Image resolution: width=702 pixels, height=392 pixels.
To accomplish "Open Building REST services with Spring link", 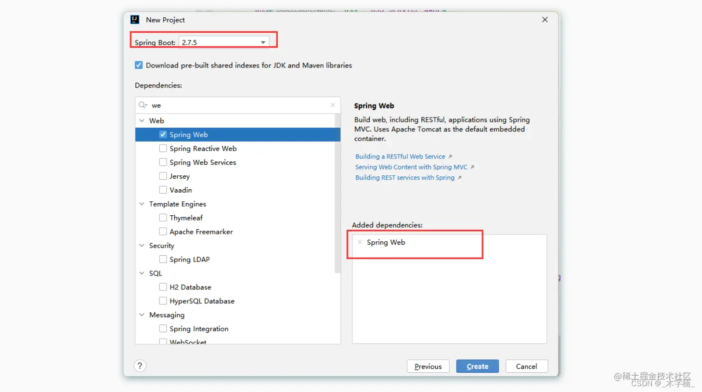I will tap(405, 178).
